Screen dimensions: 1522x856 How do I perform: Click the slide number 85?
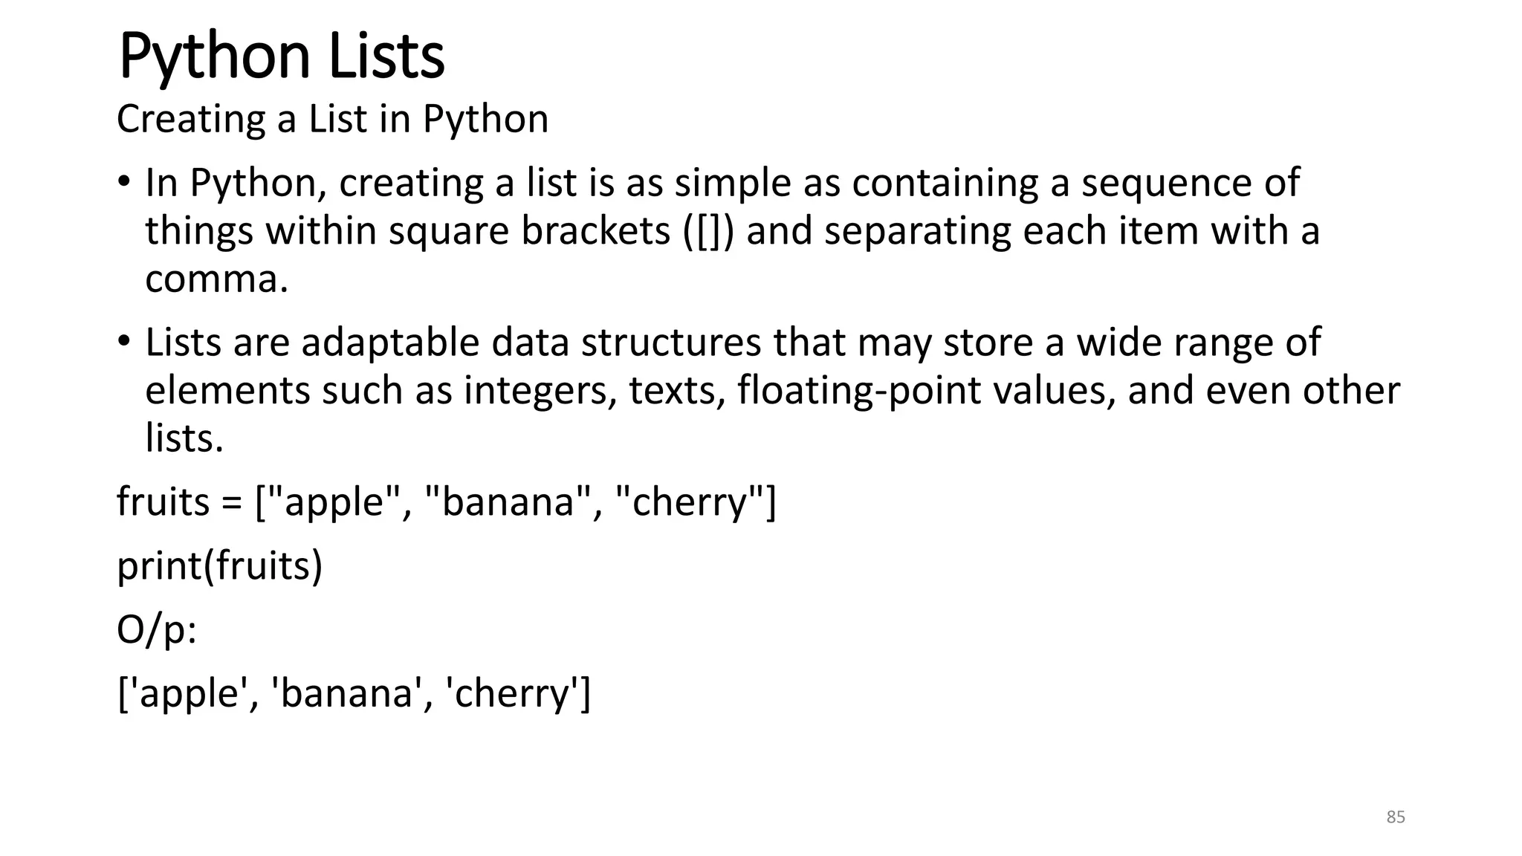[1396, 817]
